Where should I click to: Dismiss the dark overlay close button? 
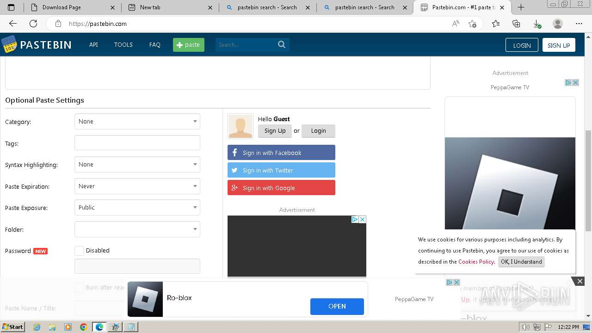(x=580, y=281)
